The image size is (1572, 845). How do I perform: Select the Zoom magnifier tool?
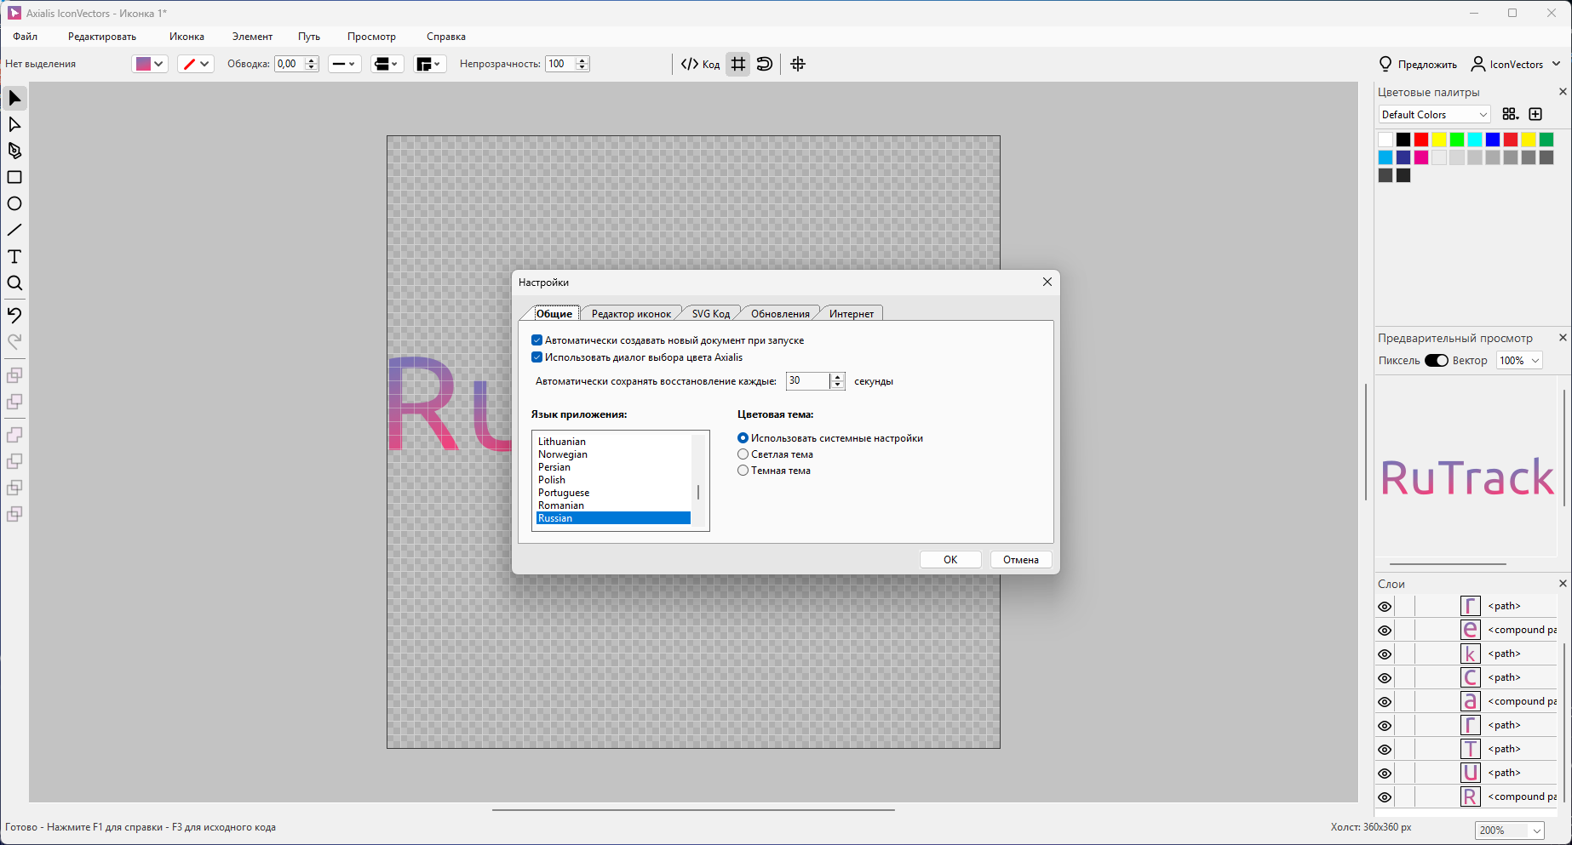point(14,283)
